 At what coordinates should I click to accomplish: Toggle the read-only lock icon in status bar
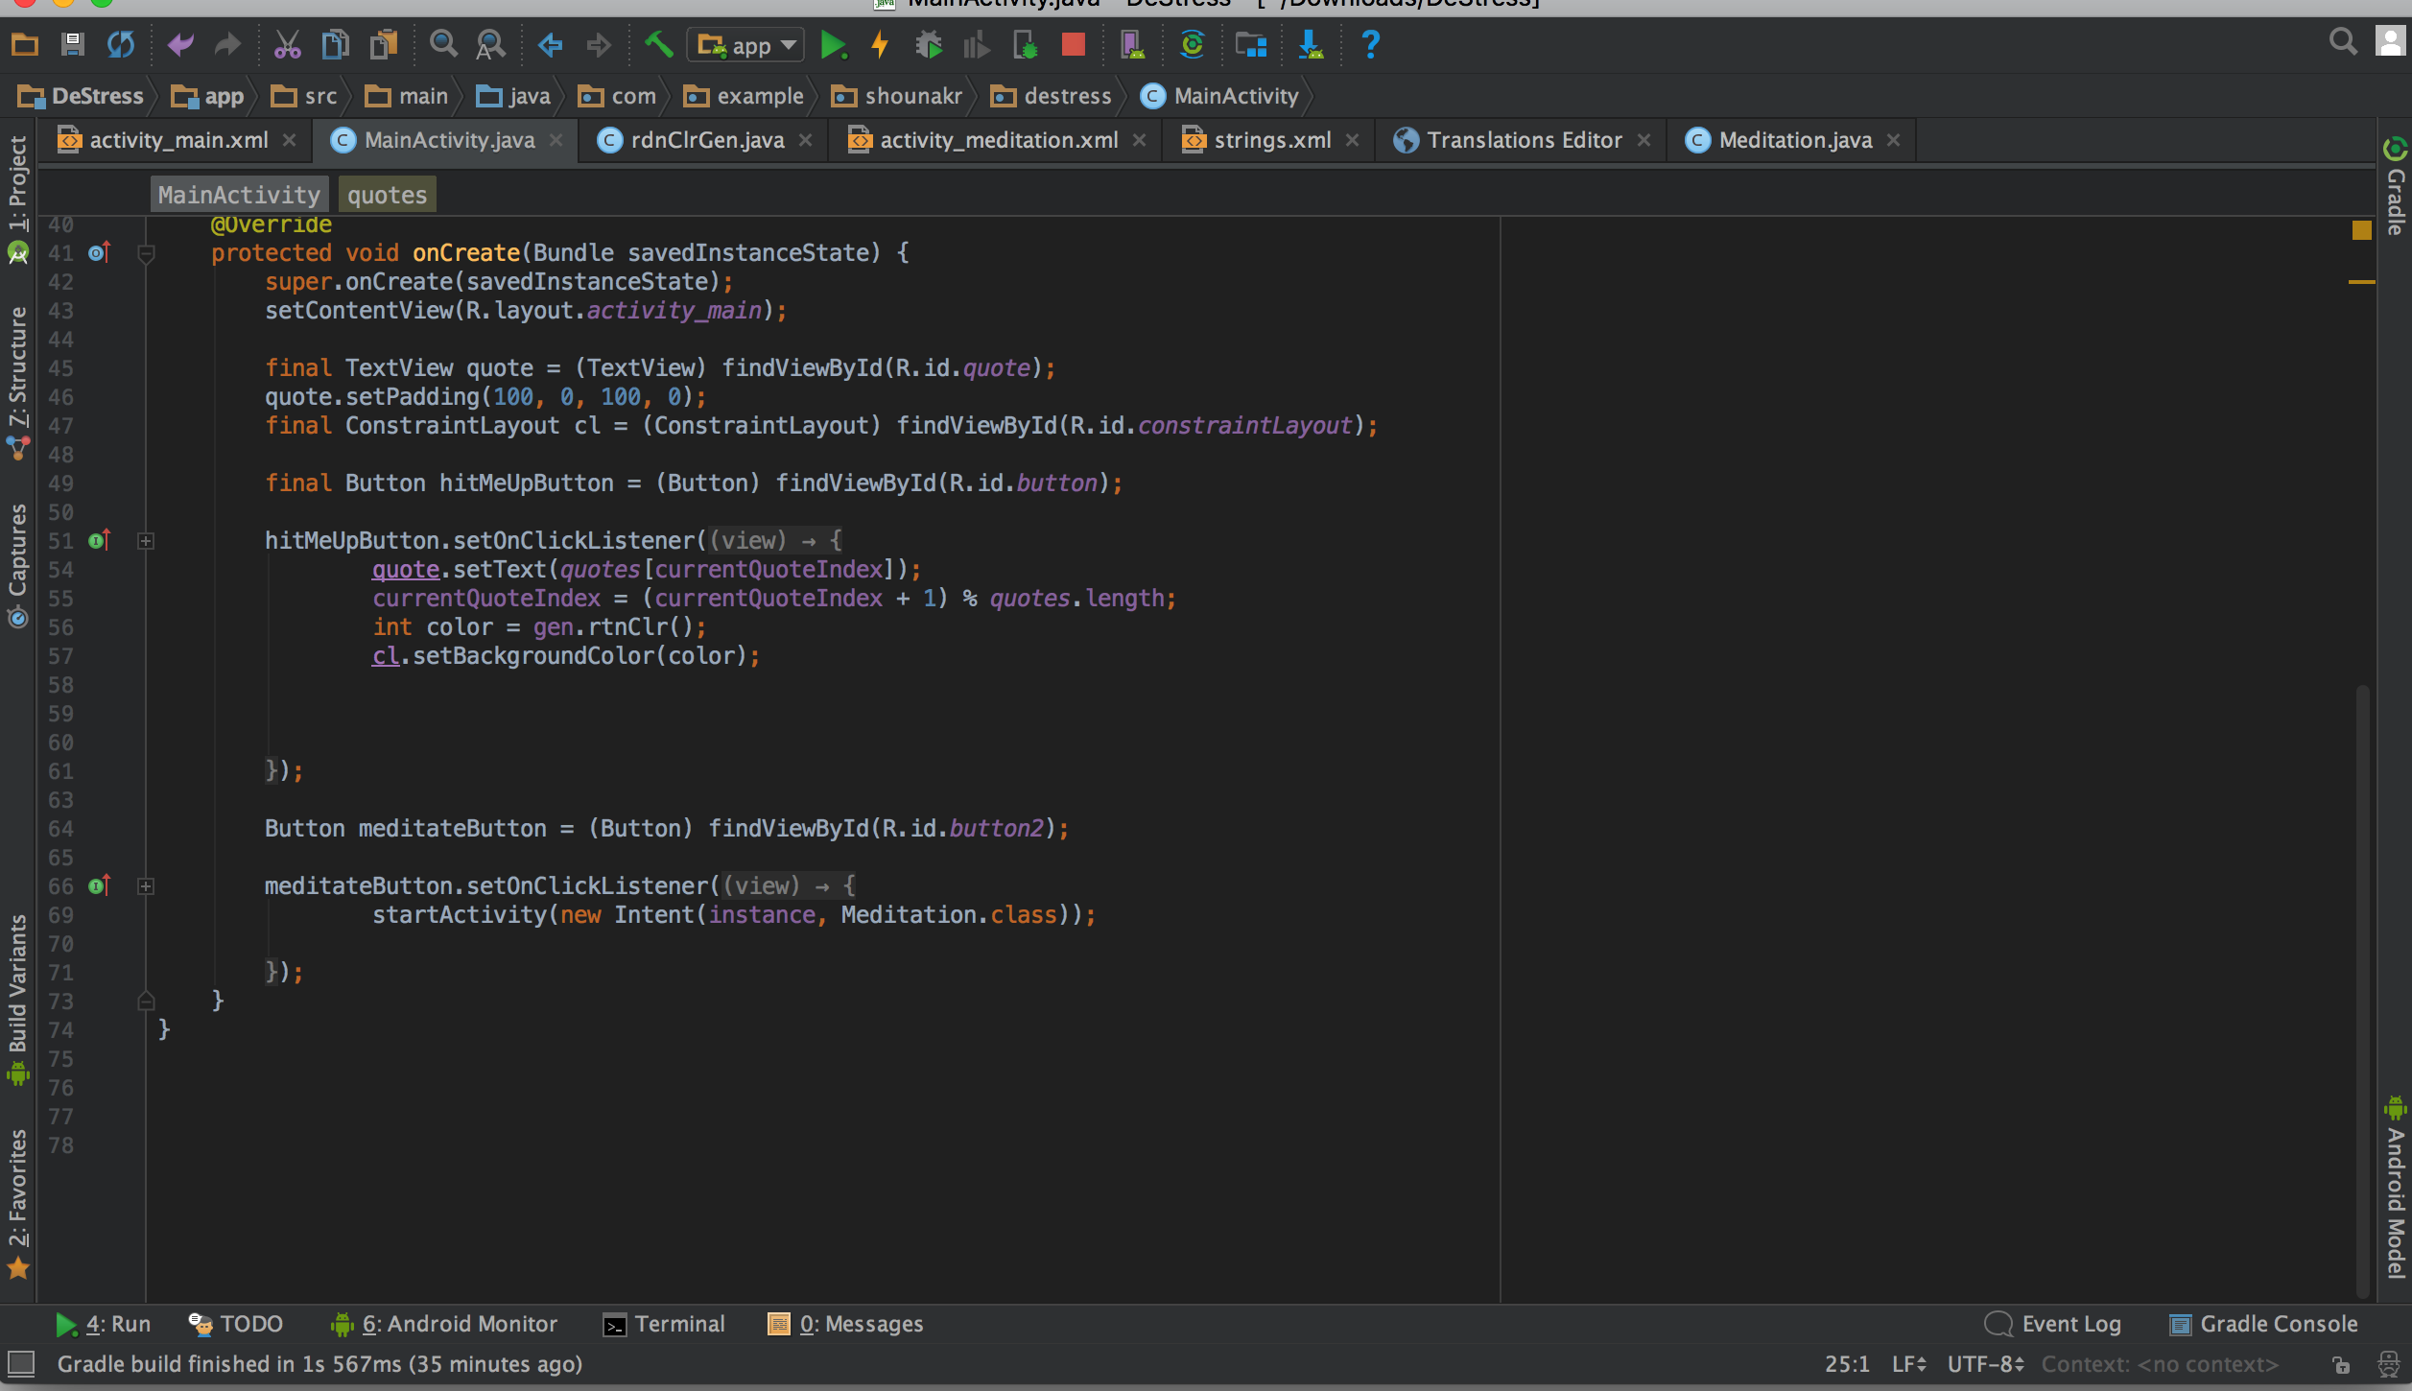point(2341,1364)
